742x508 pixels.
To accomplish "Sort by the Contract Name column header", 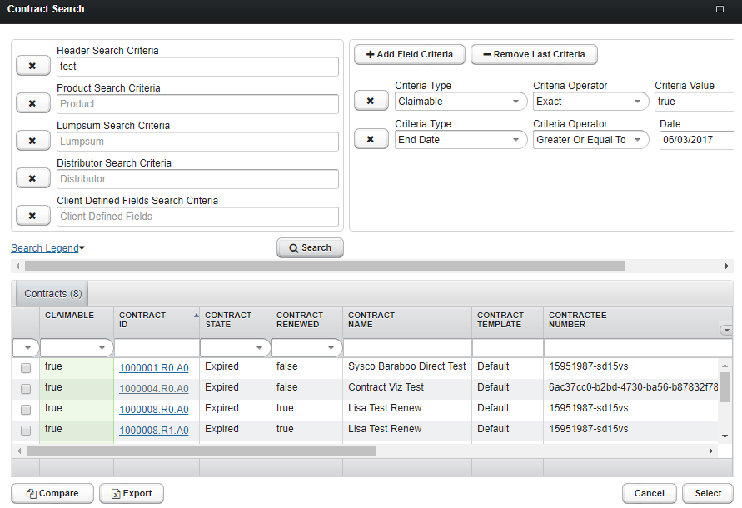I will click(x=371, y=320).
